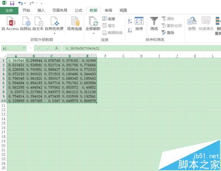Select cell containing 0.23072
221x171 pixels.
click(16, 92)
